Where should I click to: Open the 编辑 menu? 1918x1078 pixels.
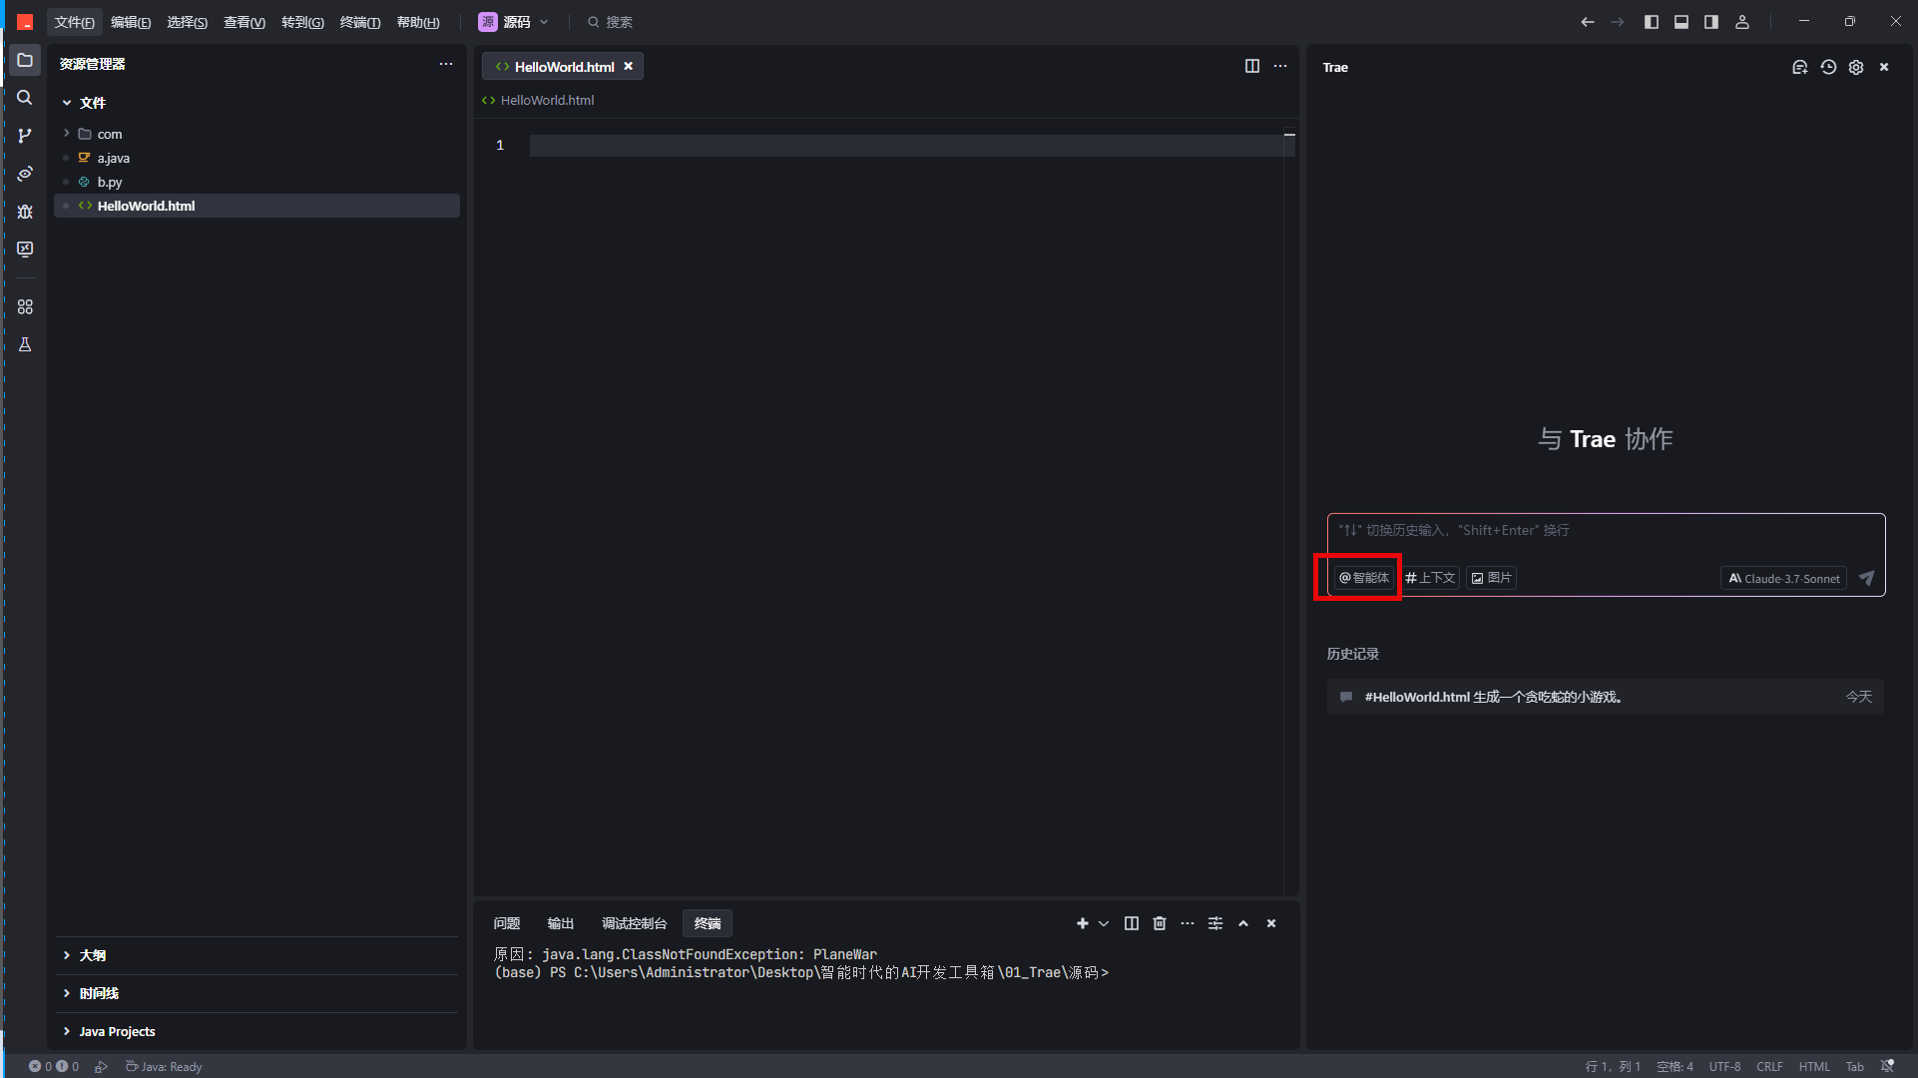click(131, 22)
